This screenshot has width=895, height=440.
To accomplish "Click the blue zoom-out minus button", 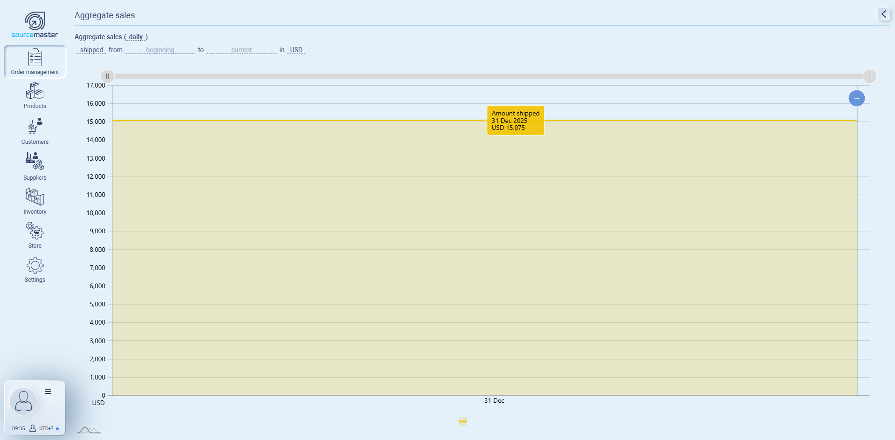I will pos(857,98).
